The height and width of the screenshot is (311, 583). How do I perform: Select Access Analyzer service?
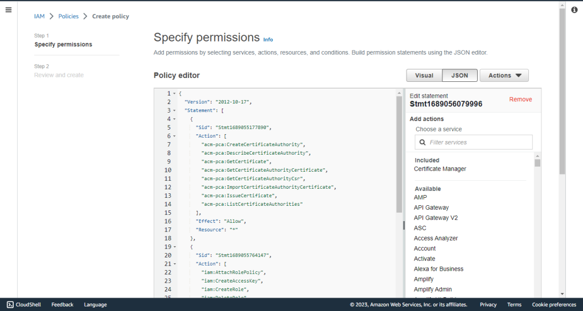click(436, 238)
